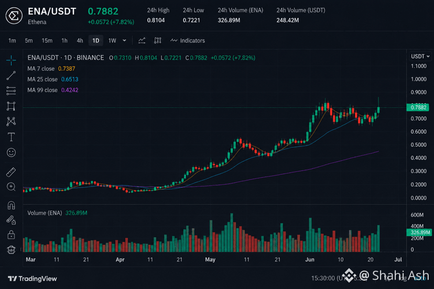Click the 1.0000 price scale label
Screen dimensions: 434x289
[x=418, y=79]
